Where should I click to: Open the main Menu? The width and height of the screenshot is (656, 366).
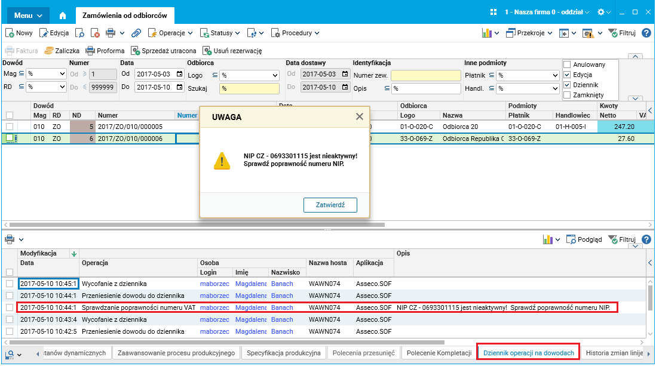[x=28, y=16]
